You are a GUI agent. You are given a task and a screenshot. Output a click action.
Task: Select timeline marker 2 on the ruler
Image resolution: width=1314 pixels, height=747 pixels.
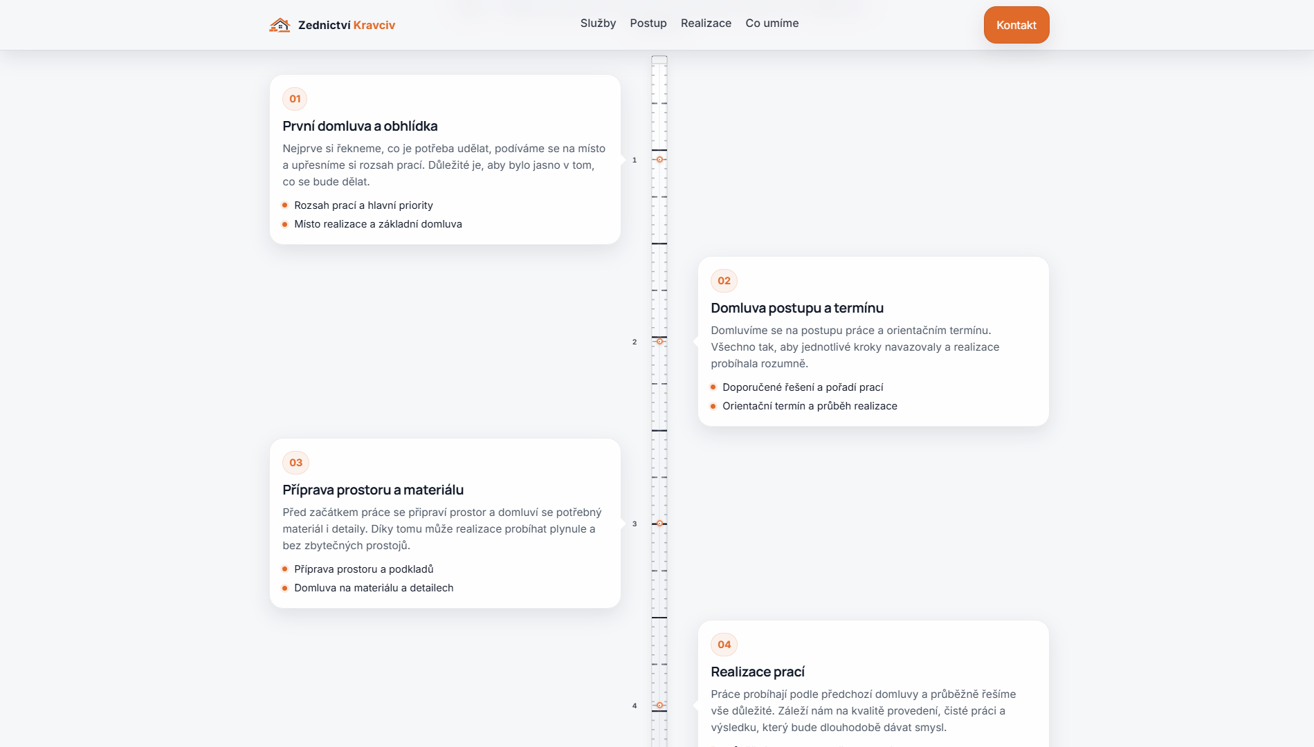pyautogui.click(x=659, y=342)
